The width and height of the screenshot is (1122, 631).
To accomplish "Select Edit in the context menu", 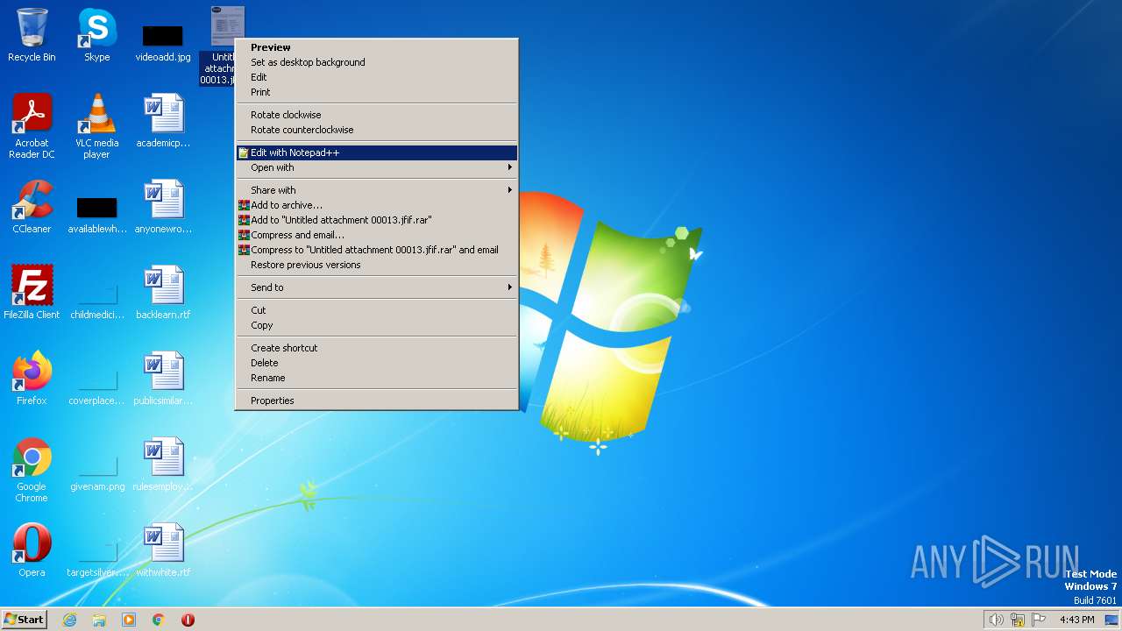I will [377, 77].
